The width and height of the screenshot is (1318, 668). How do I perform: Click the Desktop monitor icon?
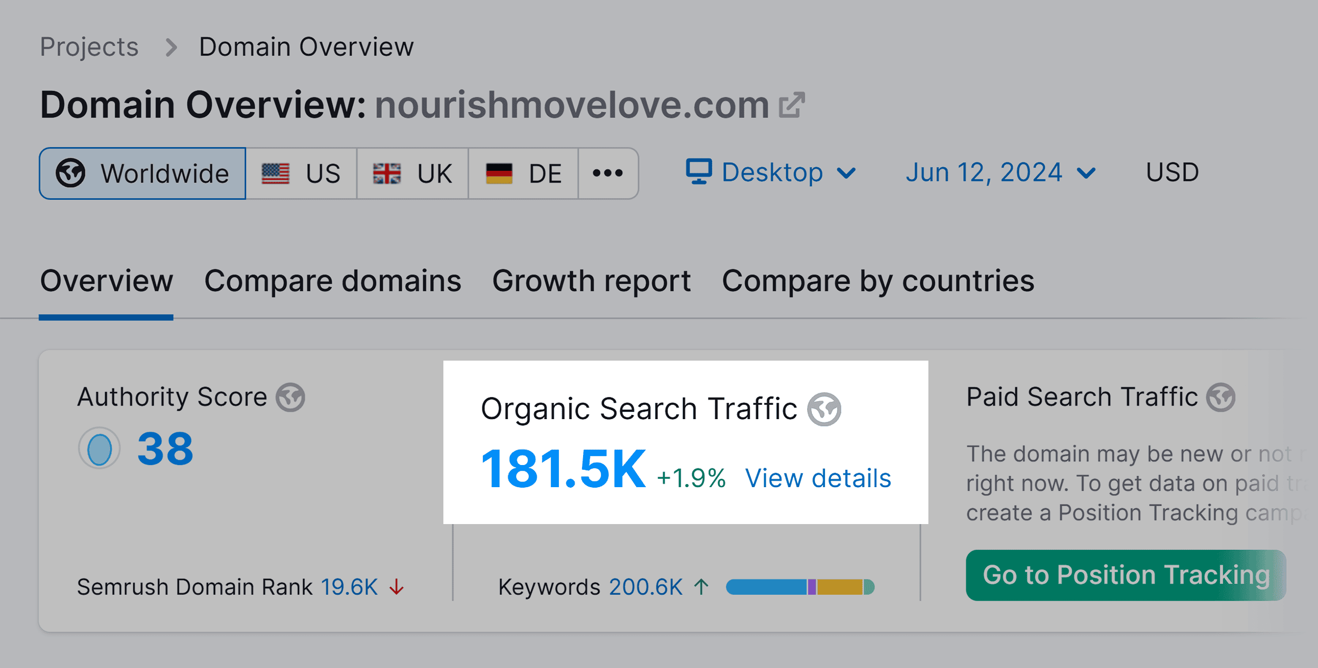point(699,172)
